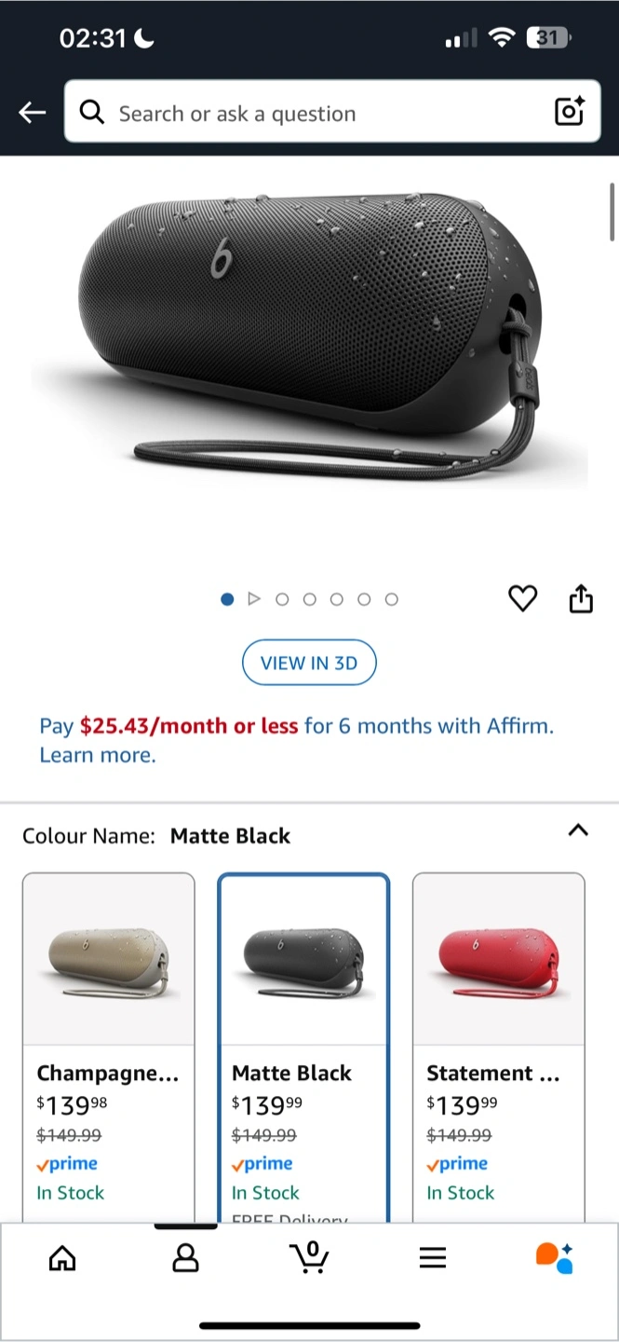619x1342 pixels.
Task: Jump to last image carousel dot
Action: (392, 599)
